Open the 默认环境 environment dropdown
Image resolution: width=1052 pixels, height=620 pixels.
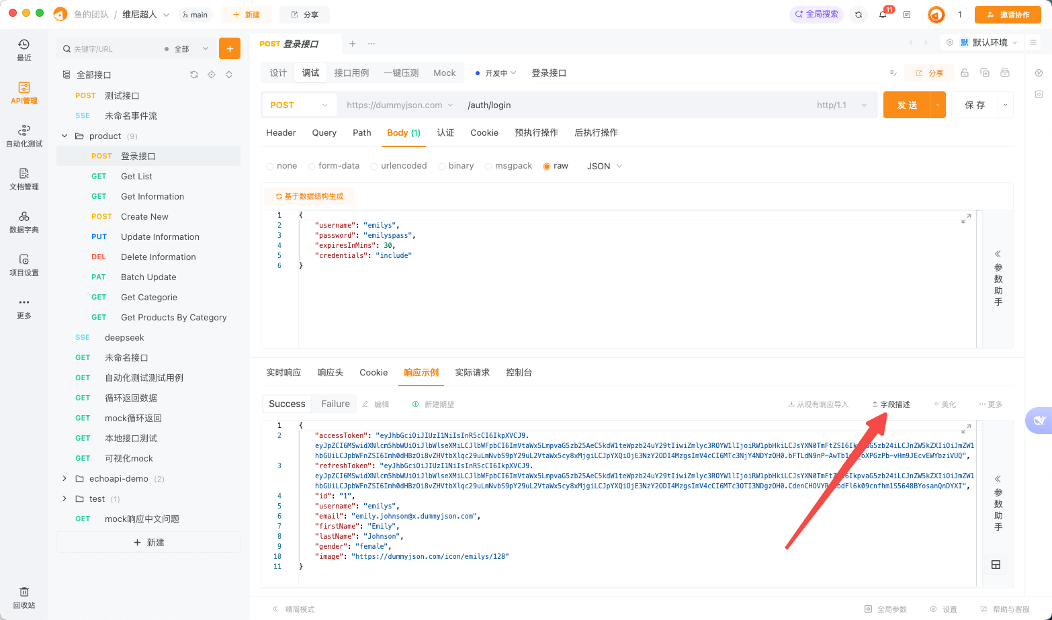pos(988,42)
